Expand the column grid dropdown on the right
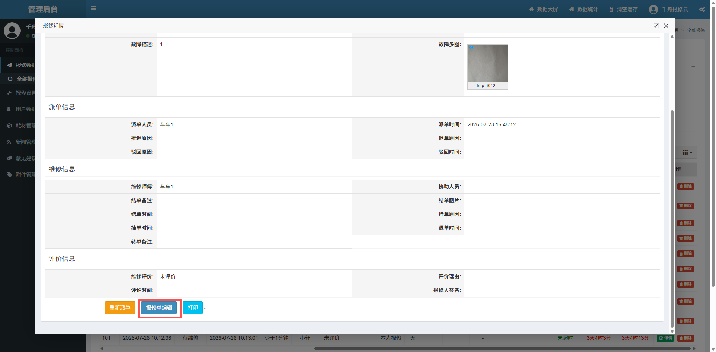 click(687, 152)
